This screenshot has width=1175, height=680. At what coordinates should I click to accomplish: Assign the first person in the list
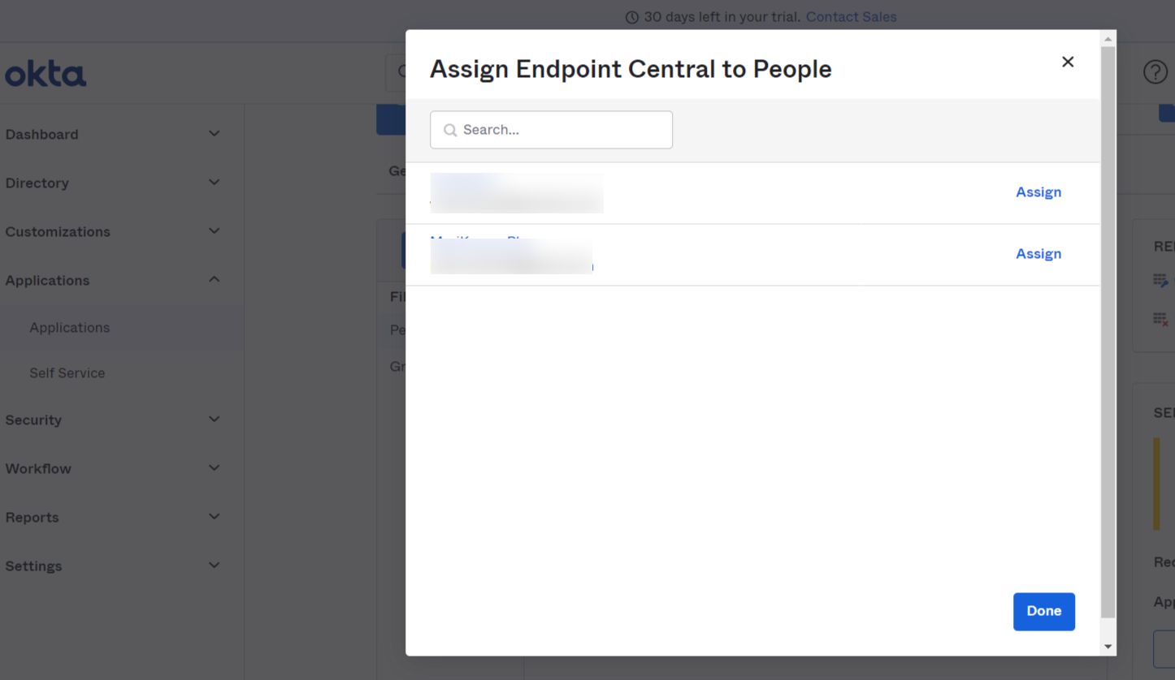click(x=1038, y=192)
